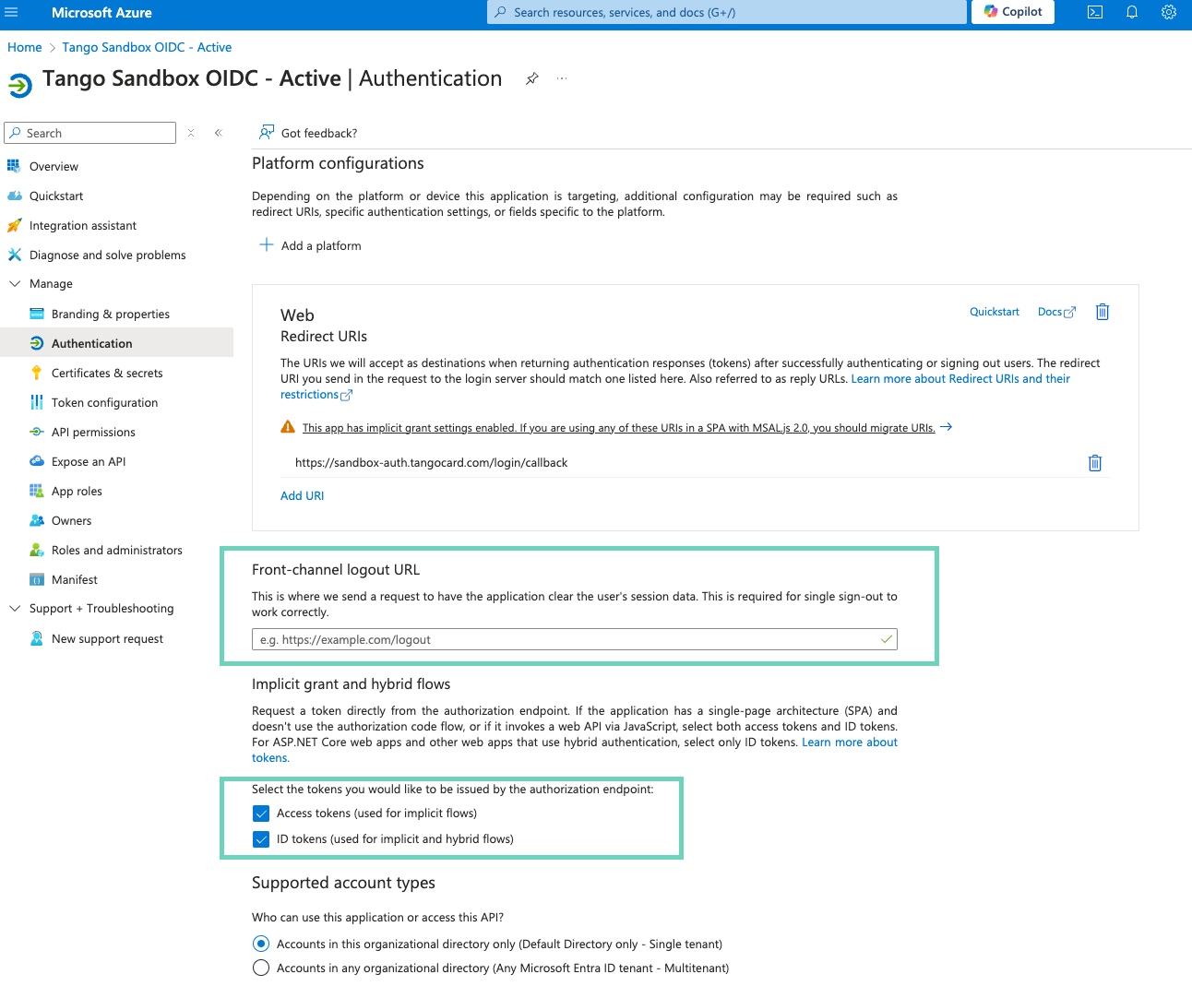Uncheck Access tokens checkbox

tap(261, 814)
